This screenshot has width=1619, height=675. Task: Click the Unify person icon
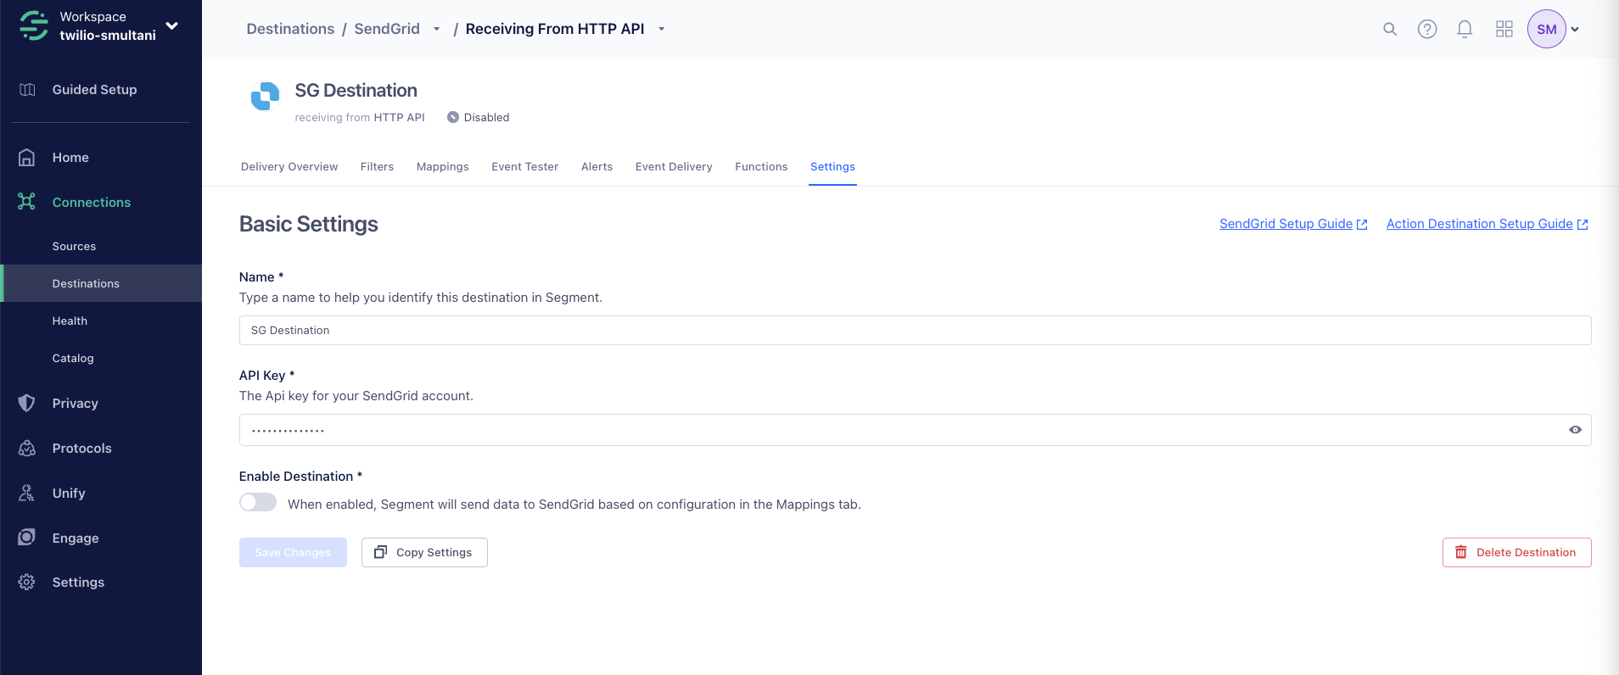tap(27, 493)
